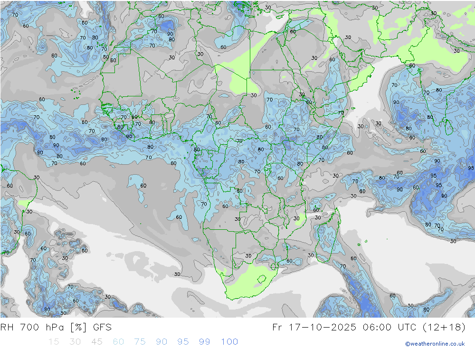Select the 45 value in the legend scale

pos(96,342)
